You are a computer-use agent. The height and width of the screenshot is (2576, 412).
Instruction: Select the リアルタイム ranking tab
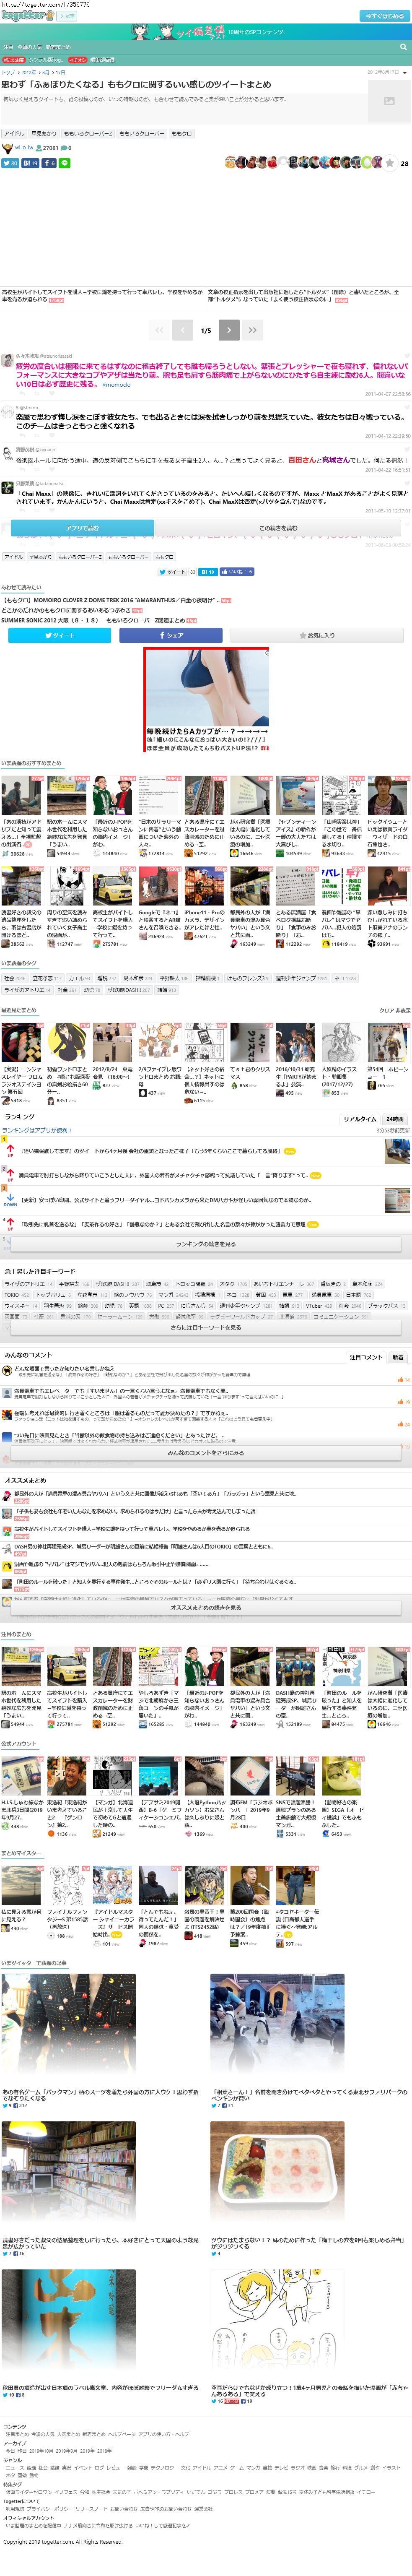tap(360, 1119)
